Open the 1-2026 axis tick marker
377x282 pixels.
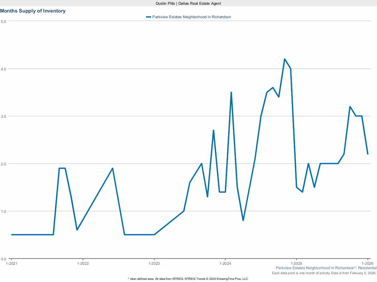[x=368, y=264]
